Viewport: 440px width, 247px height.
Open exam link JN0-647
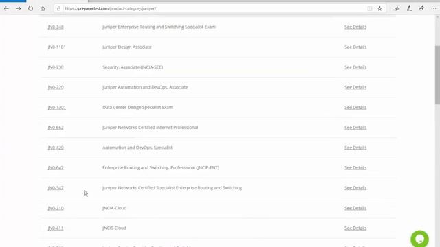[56, 167]
